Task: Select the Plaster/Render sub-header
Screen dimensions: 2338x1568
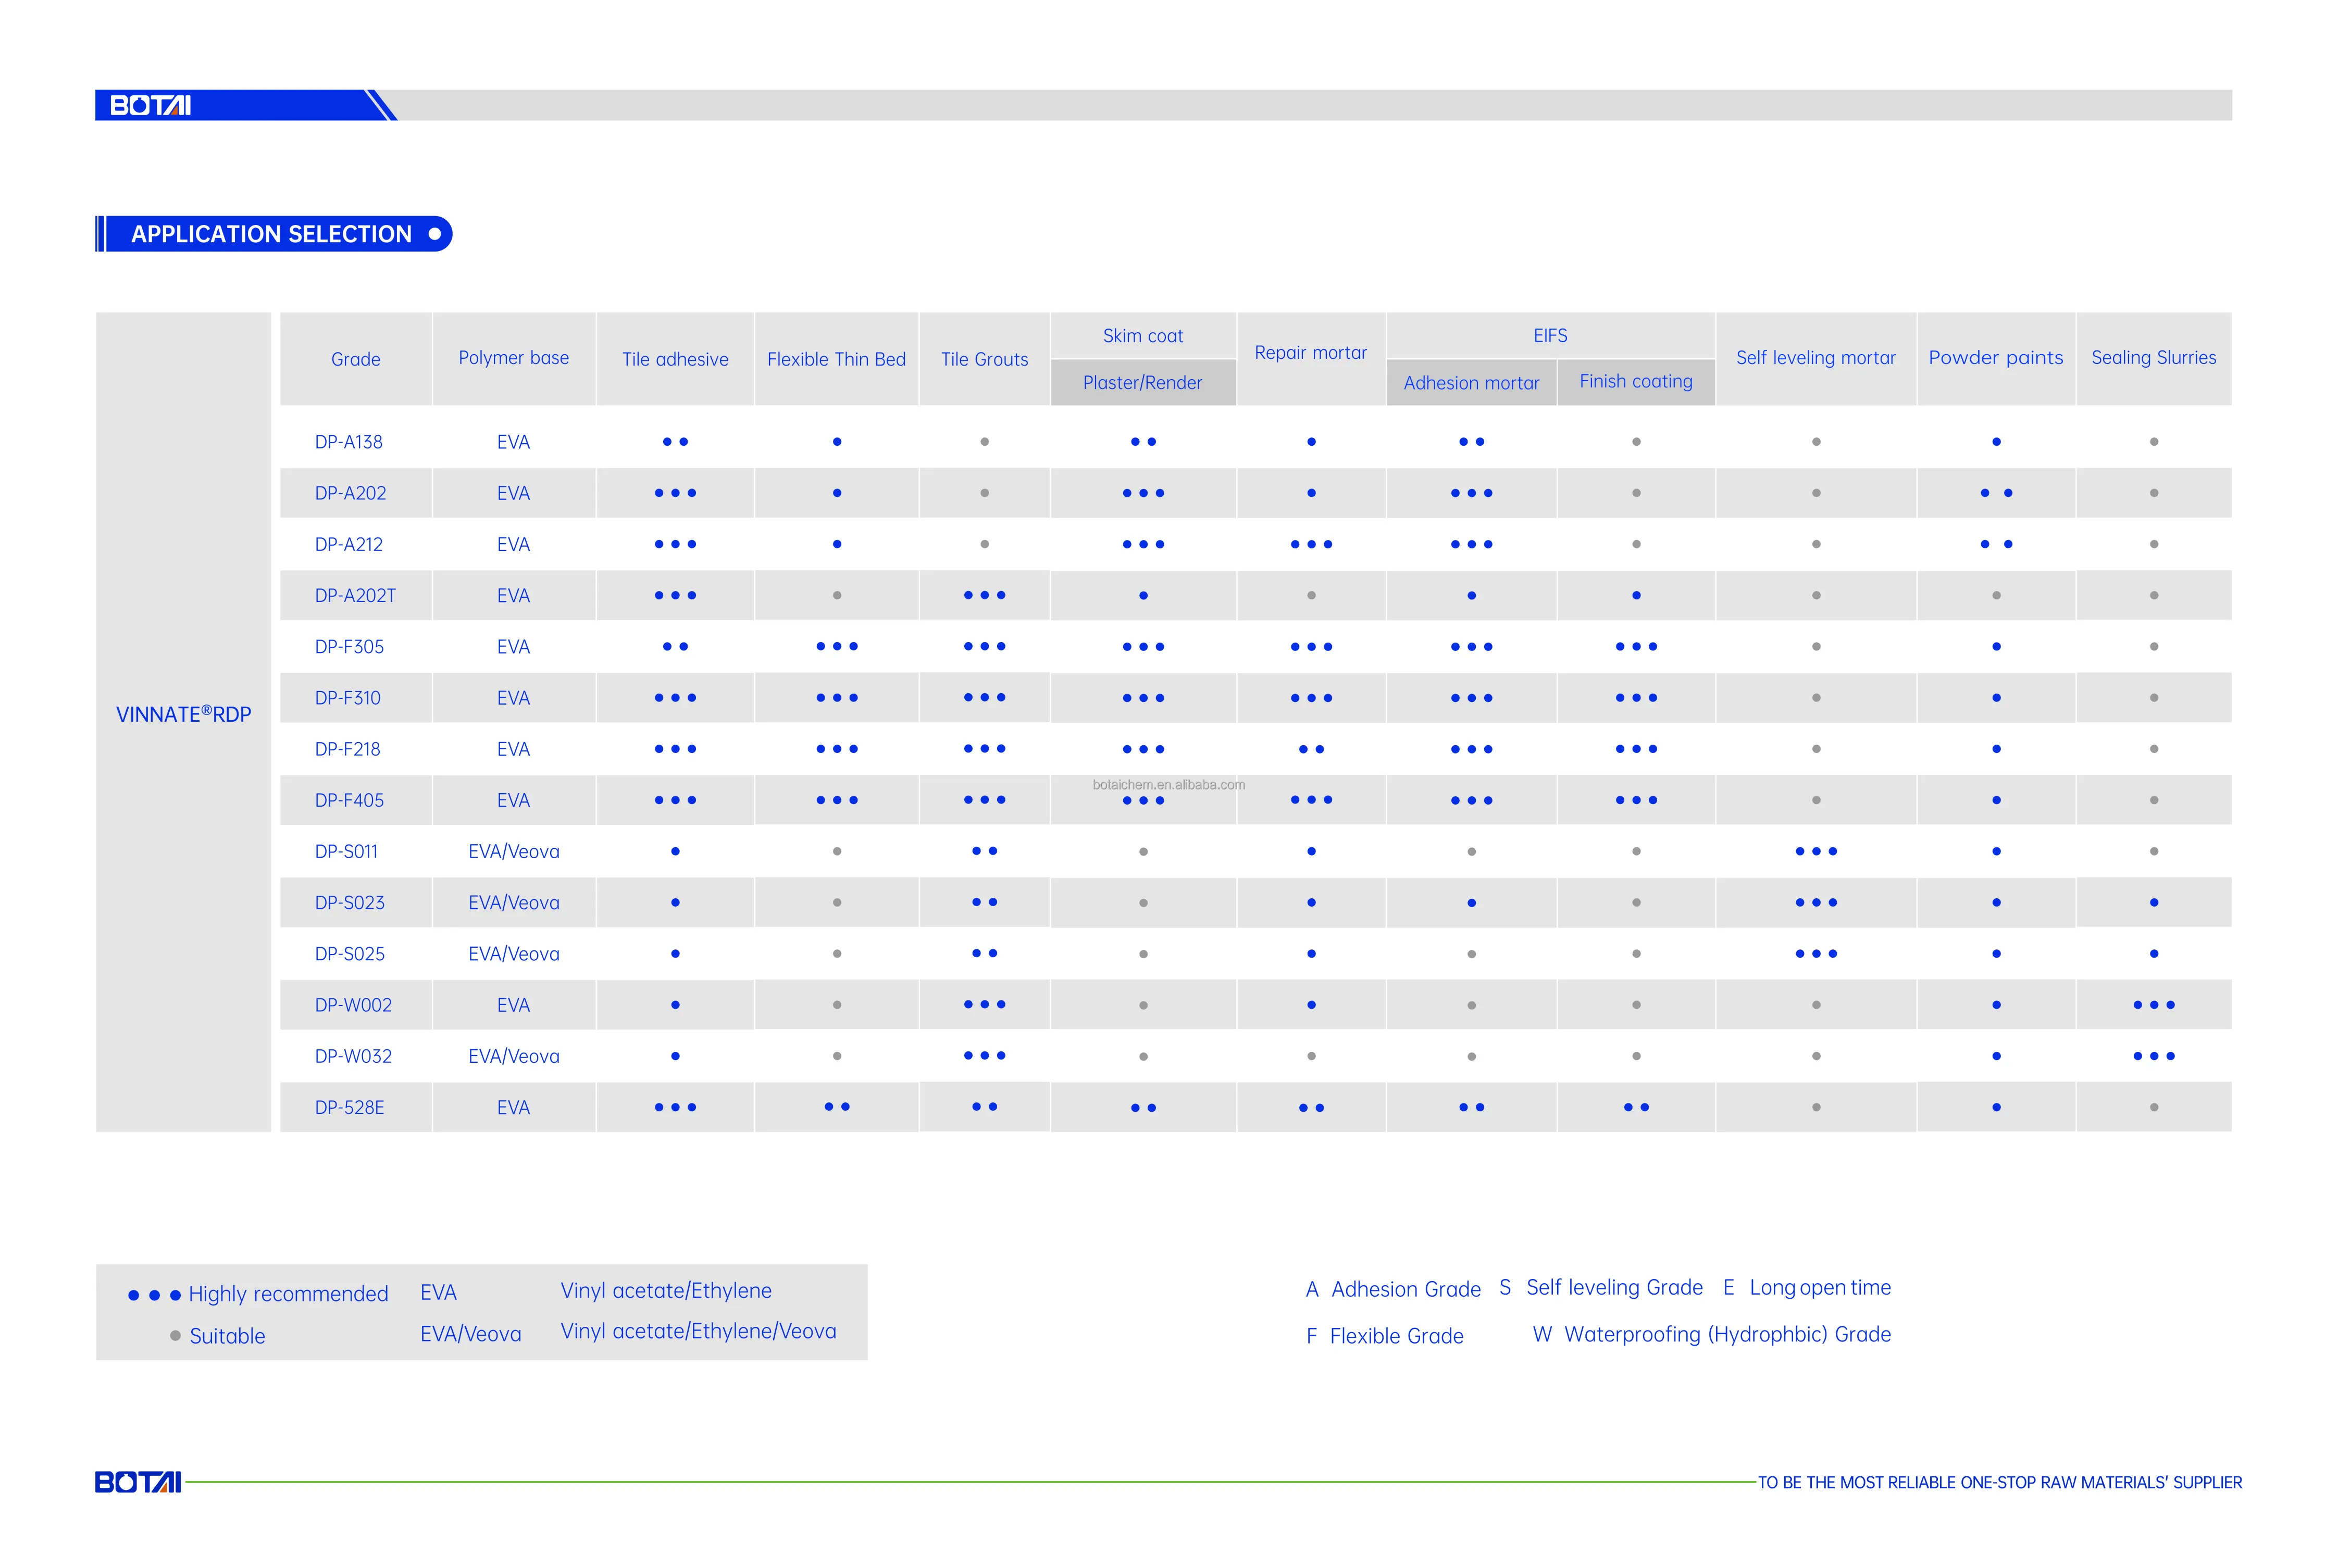Action: [x=1142, y=383]
